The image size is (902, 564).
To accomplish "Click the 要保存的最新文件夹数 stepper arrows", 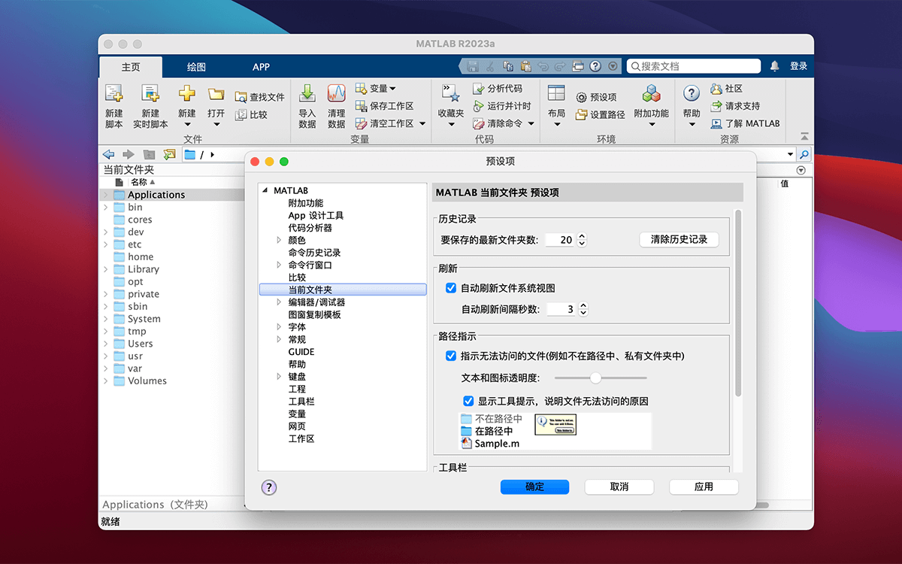I will [x=581, y=240].
